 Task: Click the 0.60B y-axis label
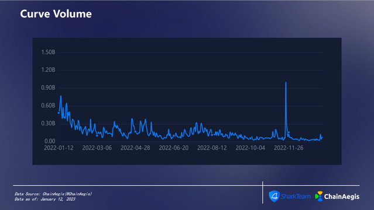click(48, 106)
